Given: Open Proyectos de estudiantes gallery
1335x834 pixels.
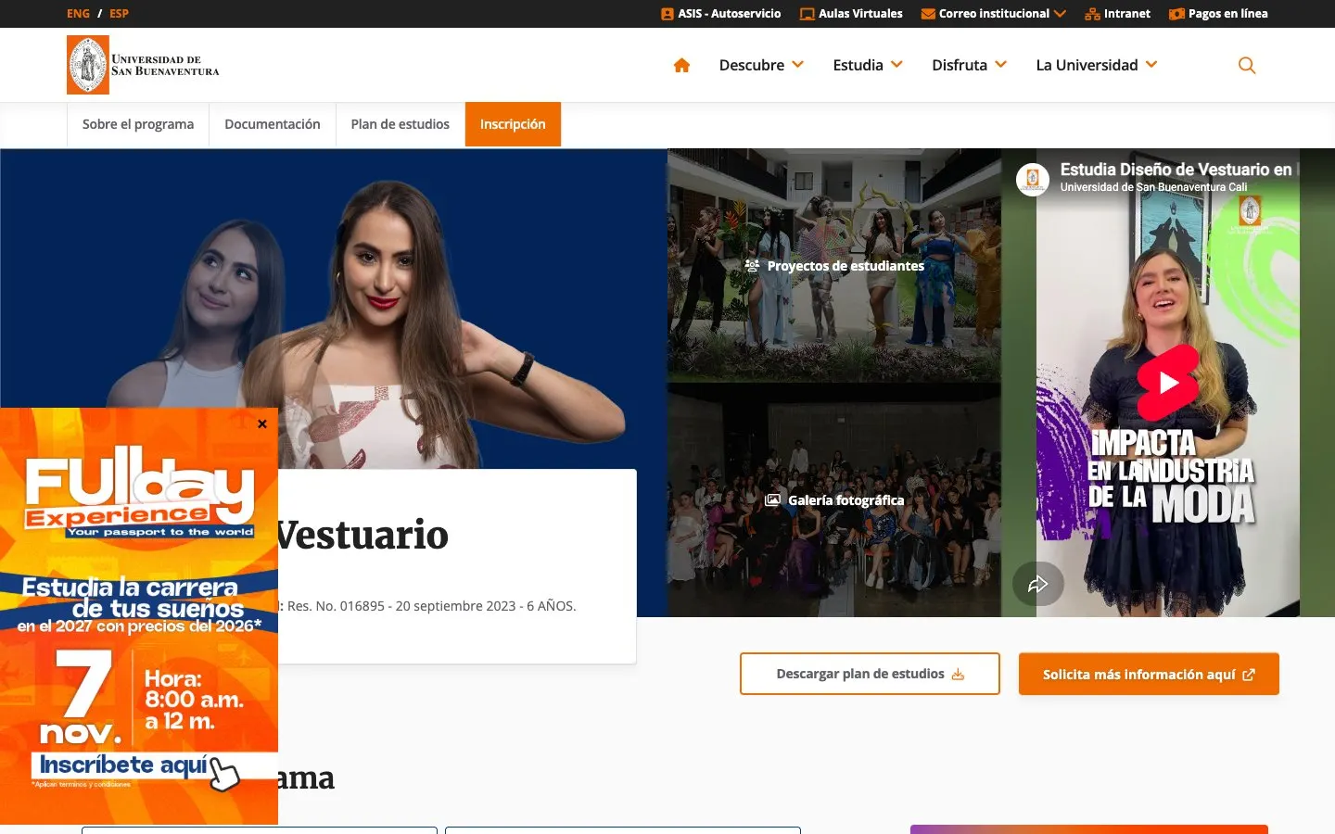Looking at the screenshot, I should [834, 266].
